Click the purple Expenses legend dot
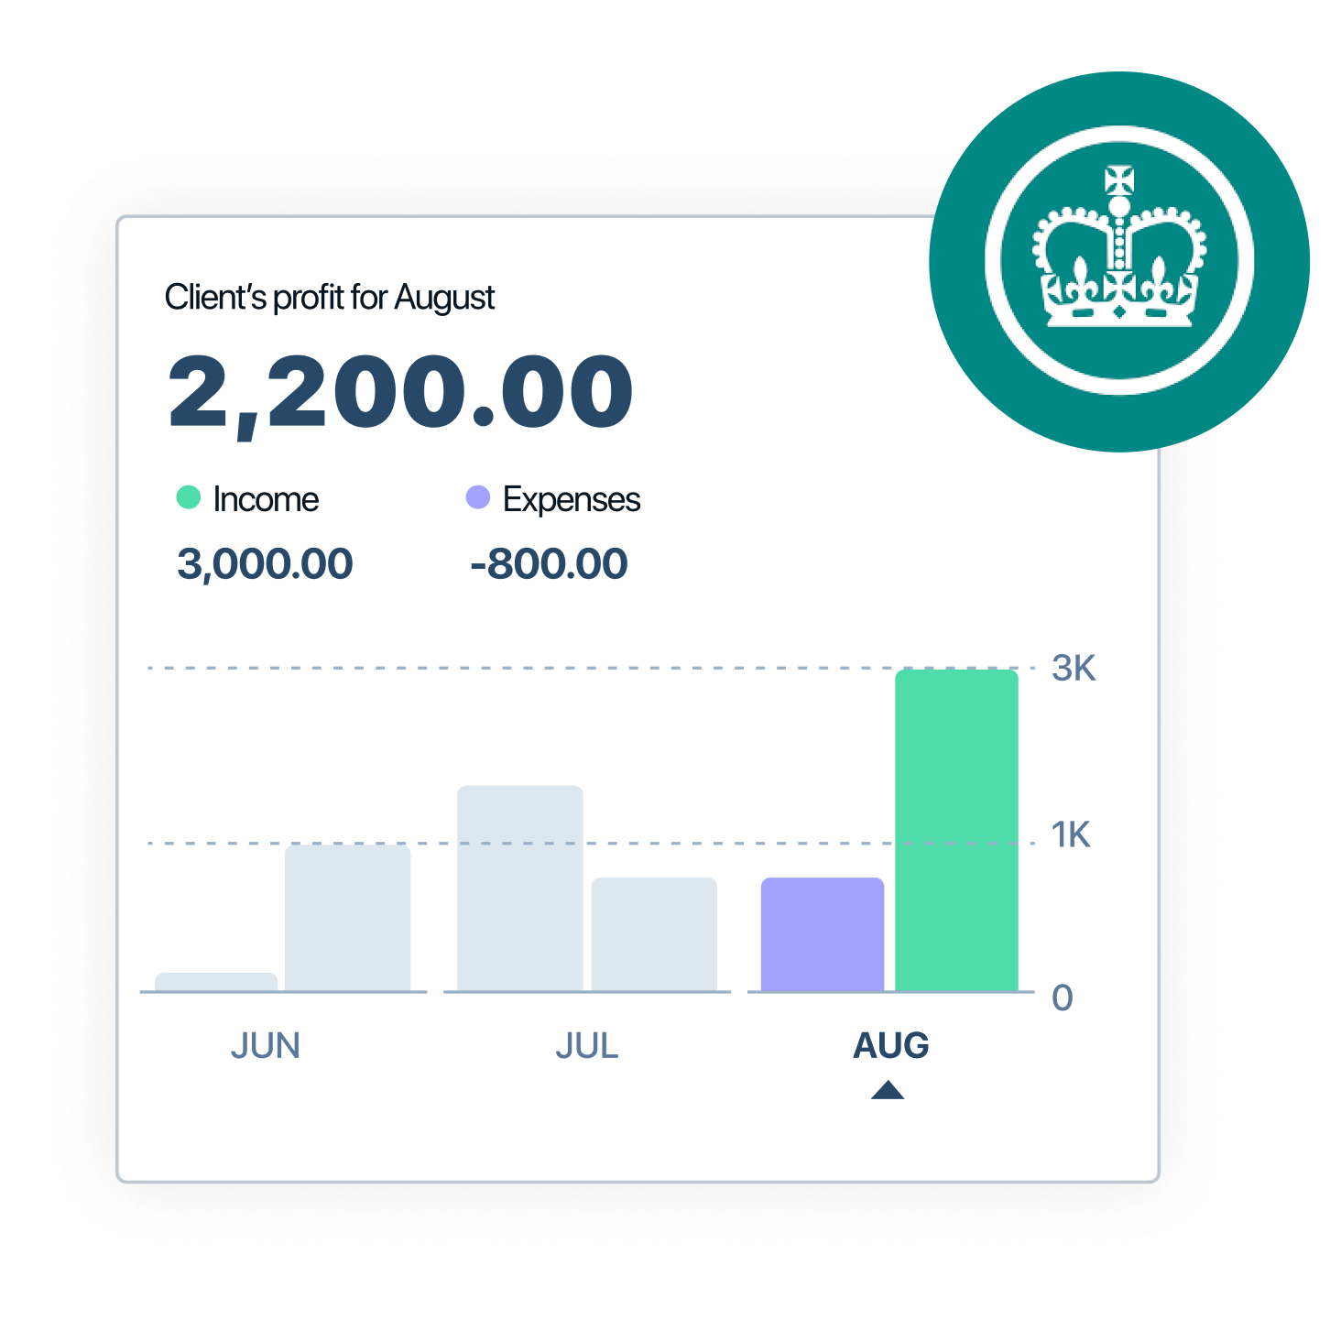This screenshot has width=1341, height=1341. 478,497
